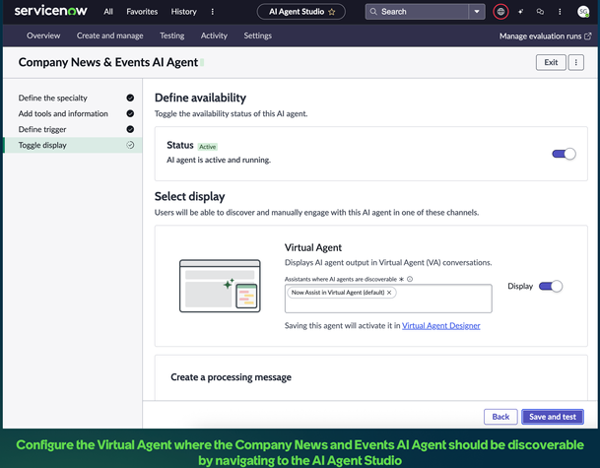Open the Virtual Agent Designer link
The image size is (600, 468).
point(440,326)
